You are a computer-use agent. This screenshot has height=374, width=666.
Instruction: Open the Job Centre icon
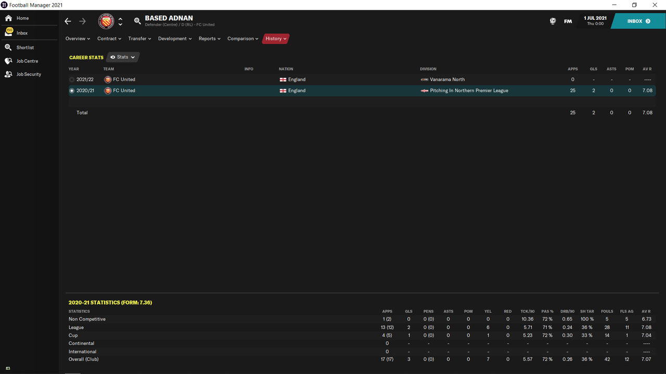[8, 61]
